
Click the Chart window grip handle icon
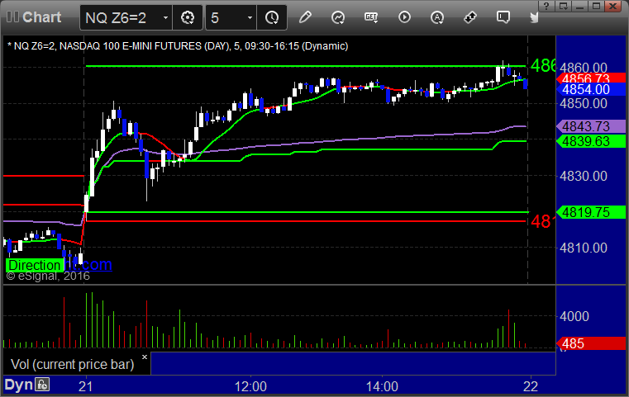tap(12, 17)
